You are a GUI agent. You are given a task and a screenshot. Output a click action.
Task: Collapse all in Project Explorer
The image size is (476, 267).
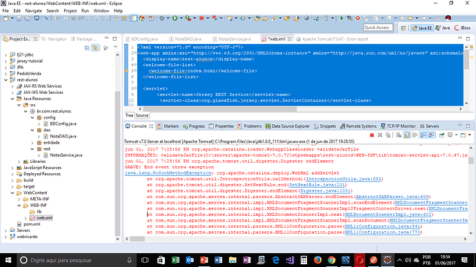click(x=87, y=48)
